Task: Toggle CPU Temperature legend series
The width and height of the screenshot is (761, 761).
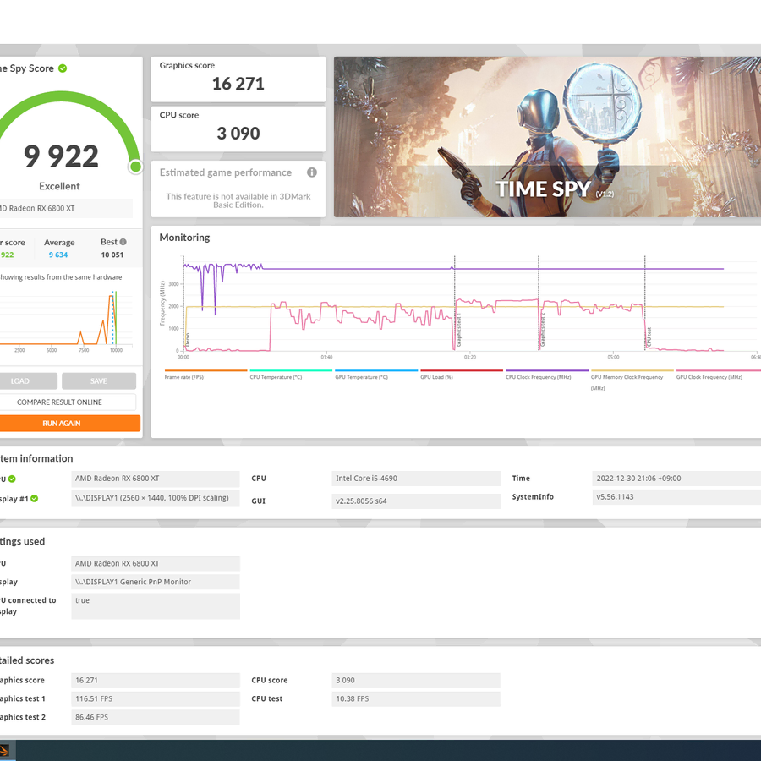Action: tap(290, 374)
